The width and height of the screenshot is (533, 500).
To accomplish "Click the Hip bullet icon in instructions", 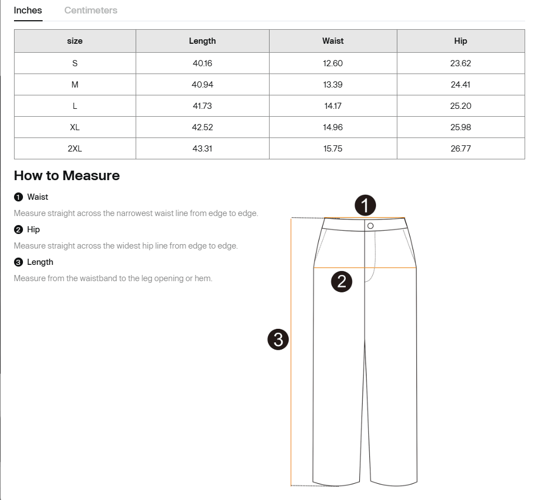I will (18, 230).
